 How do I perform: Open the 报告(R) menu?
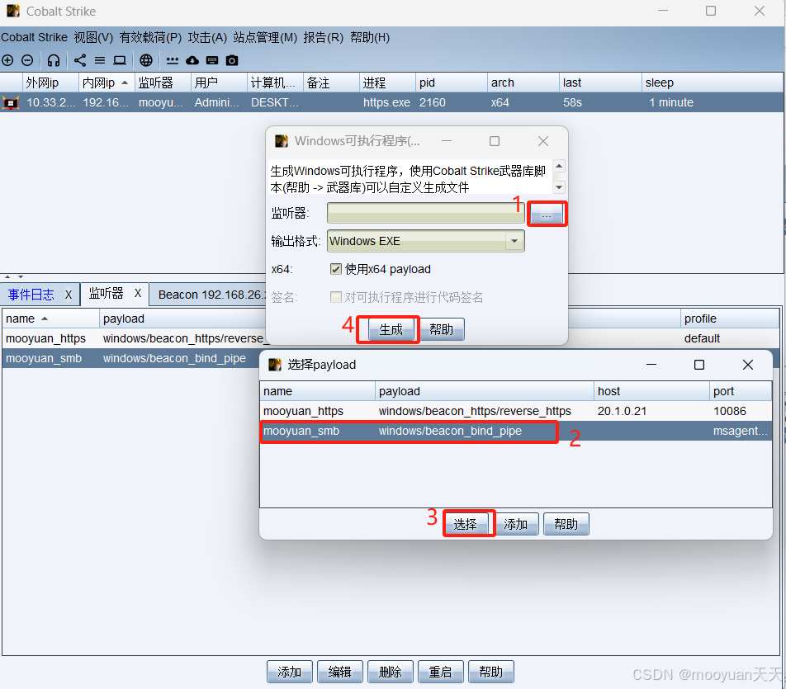pyautogui.click(x=324, y=38)
